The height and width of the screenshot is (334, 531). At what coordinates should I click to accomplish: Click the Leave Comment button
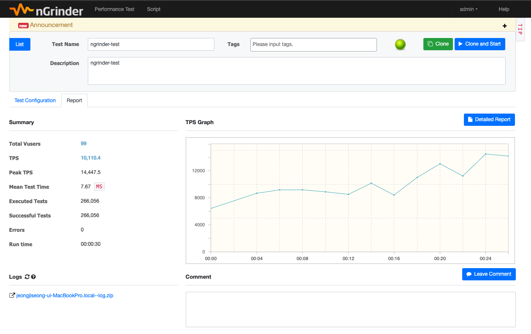(x=489, y=274)
